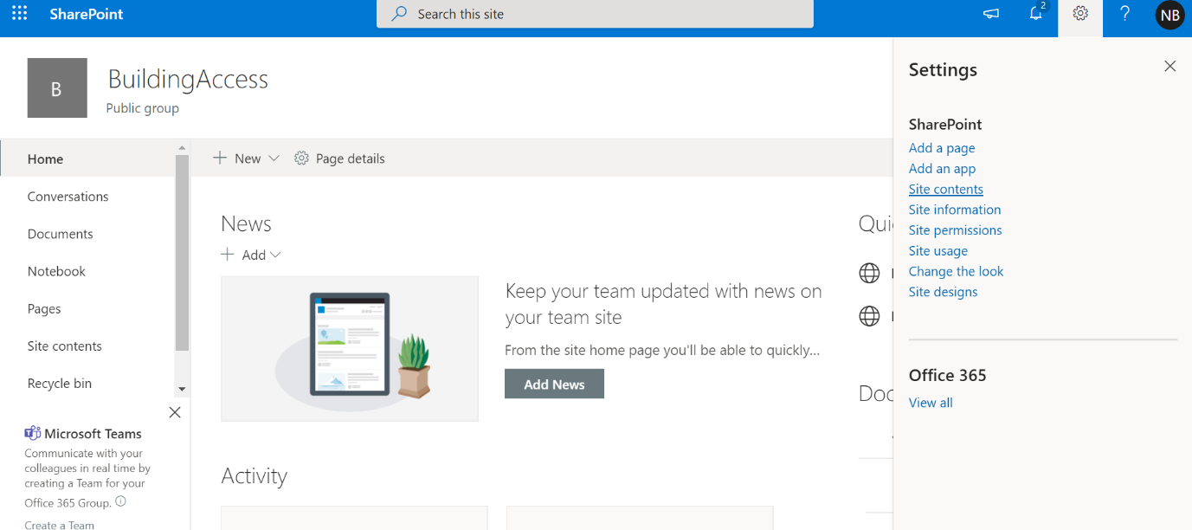Open the NB account avatar

click(x=1169, y=15)
